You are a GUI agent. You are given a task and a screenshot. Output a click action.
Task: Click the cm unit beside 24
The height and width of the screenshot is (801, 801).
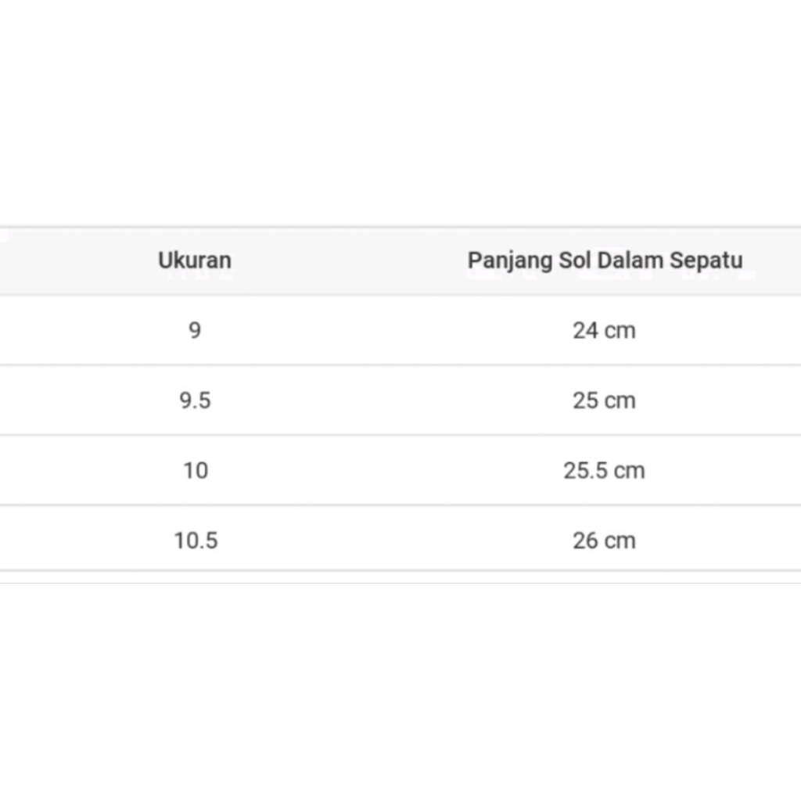[620, 331]
